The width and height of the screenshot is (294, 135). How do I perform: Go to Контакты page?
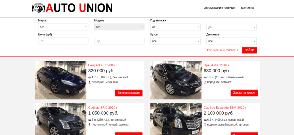pos(247,8)
